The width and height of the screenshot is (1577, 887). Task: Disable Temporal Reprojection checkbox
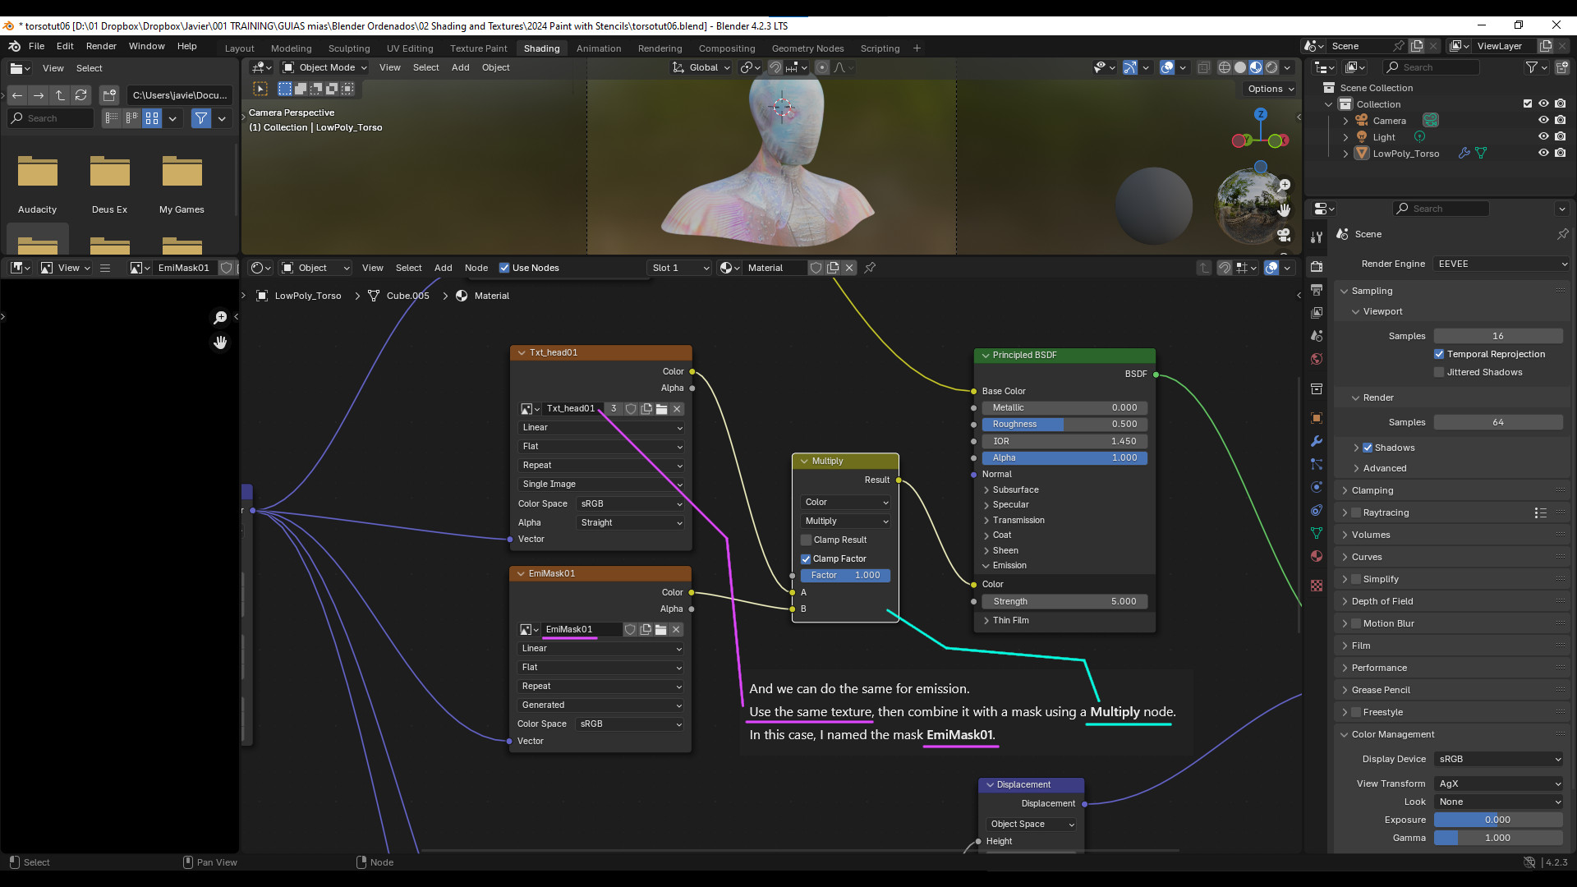tap(1439, 354)
